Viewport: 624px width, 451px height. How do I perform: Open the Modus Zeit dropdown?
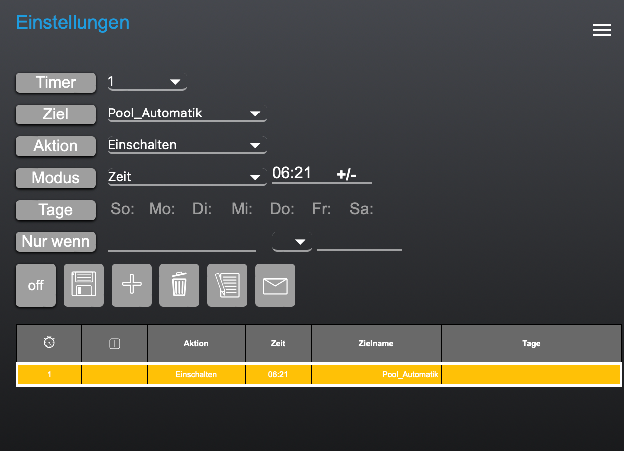[187, 177]
